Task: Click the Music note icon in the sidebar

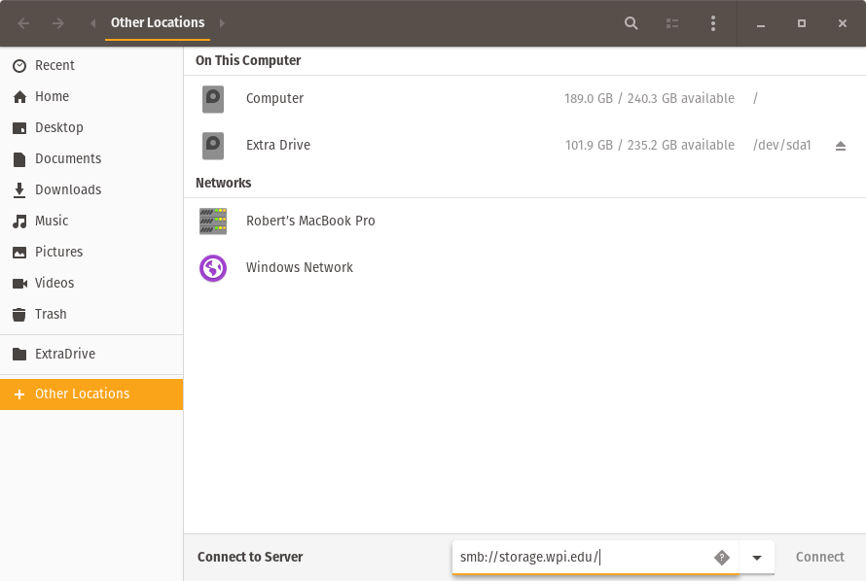Action: [x=21, y=221]
